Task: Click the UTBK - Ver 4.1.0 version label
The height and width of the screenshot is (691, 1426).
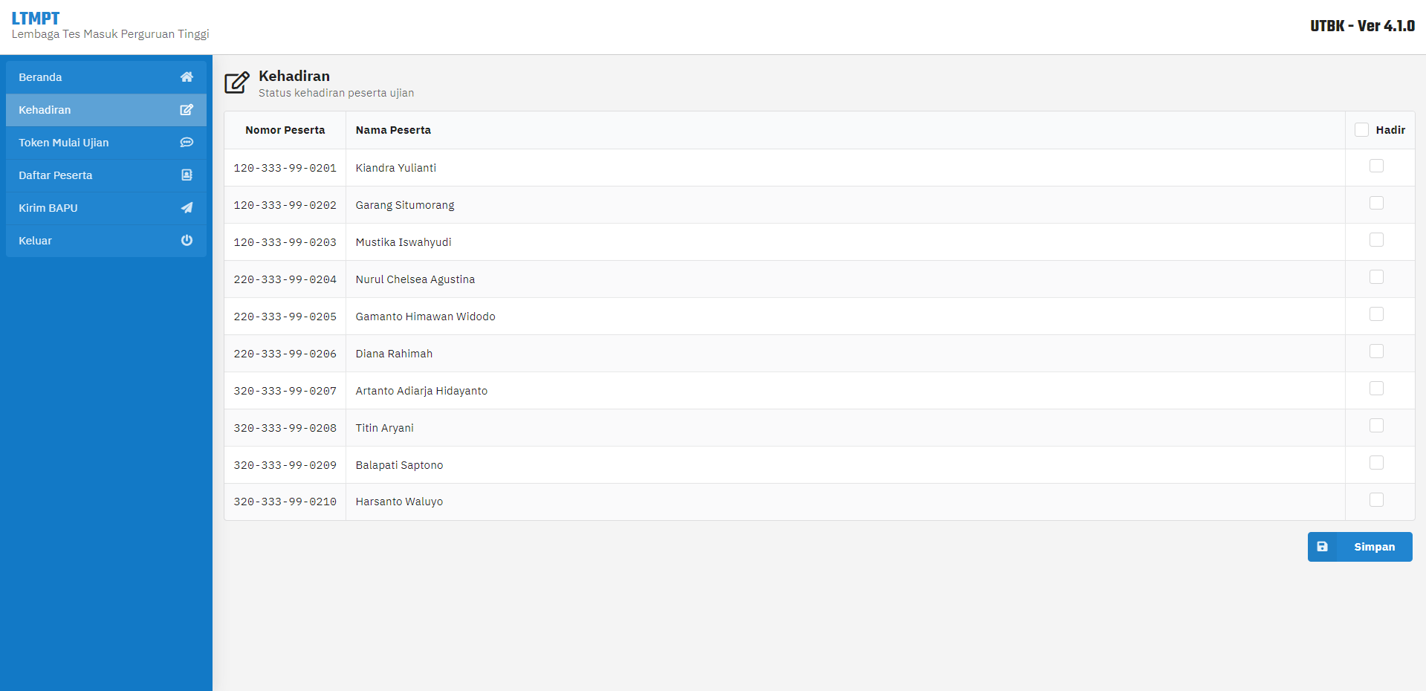Action: click(x=1362, y=26)
